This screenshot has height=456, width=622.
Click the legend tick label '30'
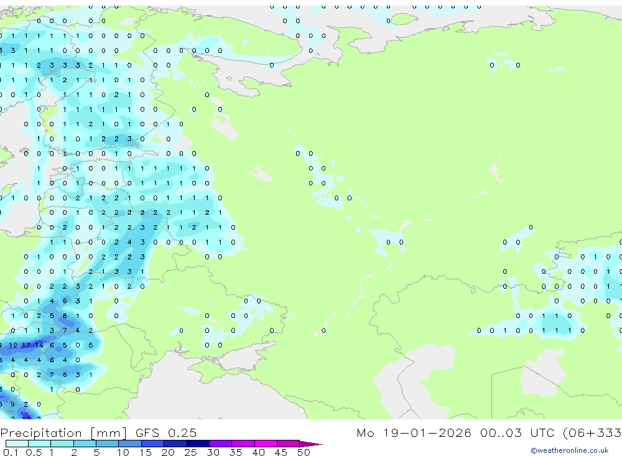point(213,452)
